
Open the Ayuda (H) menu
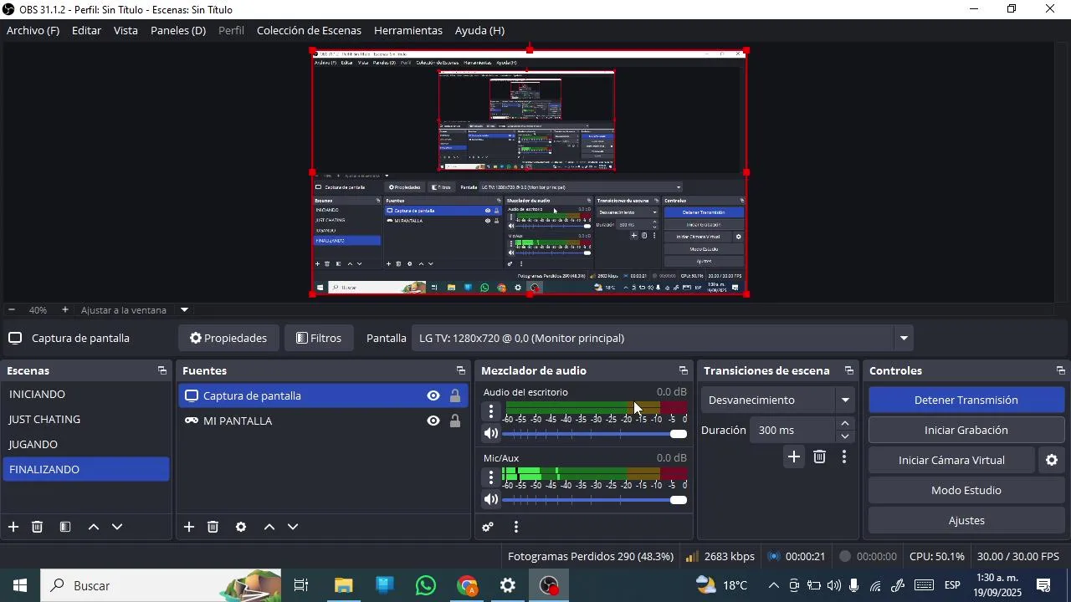(479, 30)
